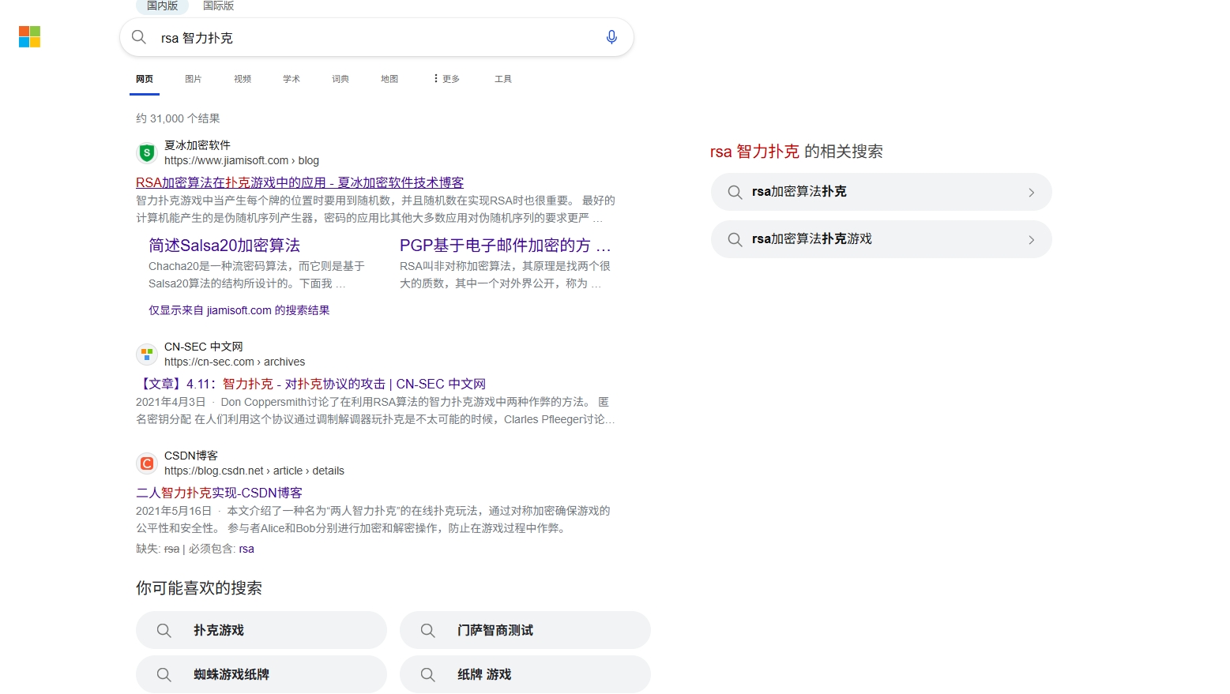This screenshot has width=1230, height=694.
Task: Click the CSDN博客 red favicon
Action: coord(147,463)
